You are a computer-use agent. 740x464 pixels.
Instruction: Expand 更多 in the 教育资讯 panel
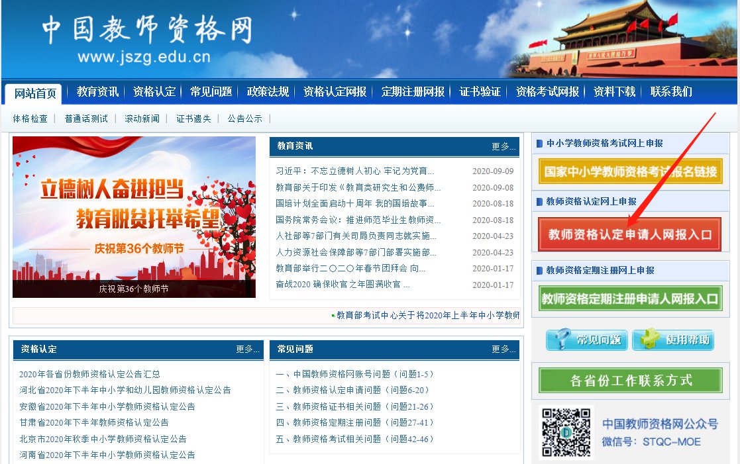point(503,146)
